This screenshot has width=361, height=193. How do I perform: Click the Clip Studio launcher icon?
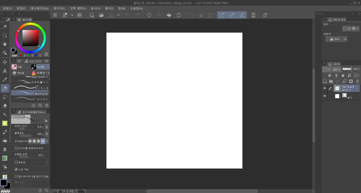pyautogui.click(x=79, y=15)
